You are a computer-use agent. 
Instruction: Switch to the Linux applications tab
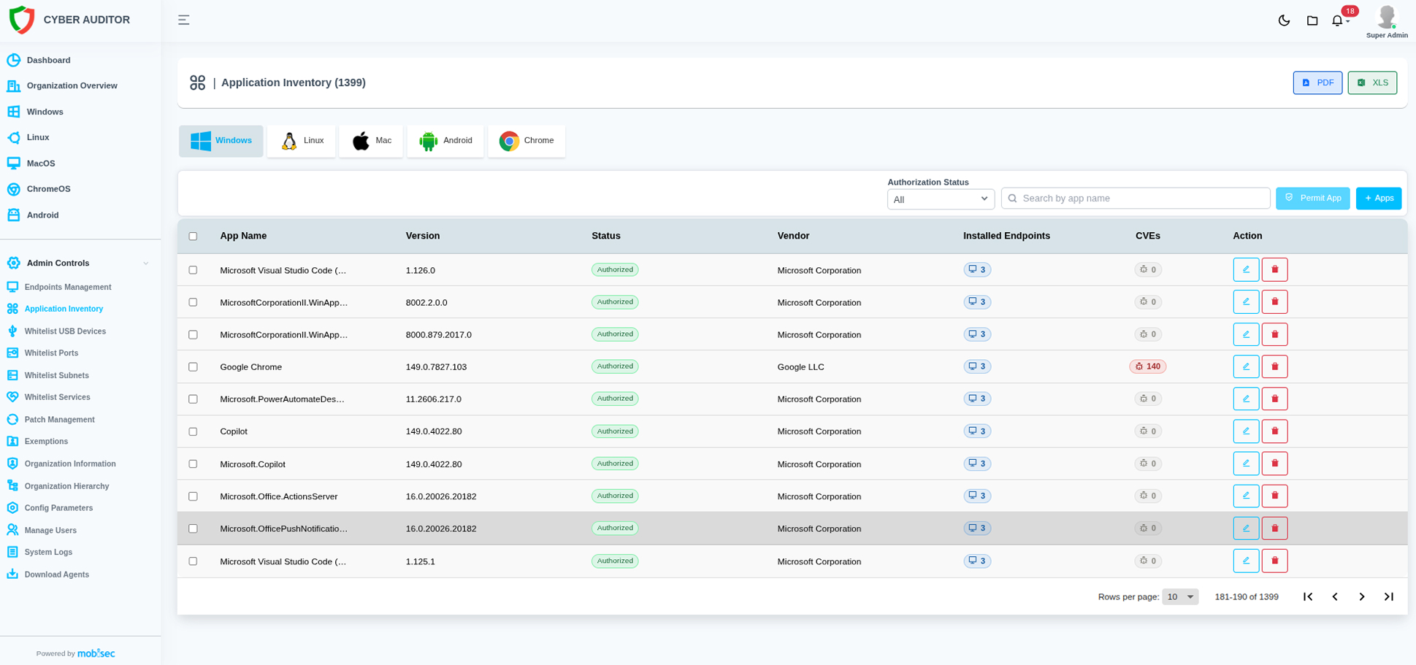[x=301, y=141]
